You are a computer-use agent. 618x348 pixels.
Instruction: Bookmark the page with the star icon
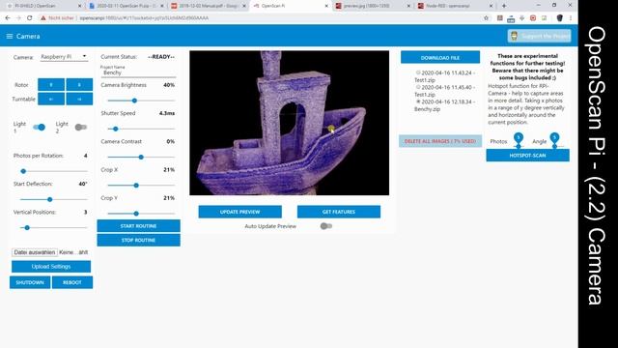486,18
